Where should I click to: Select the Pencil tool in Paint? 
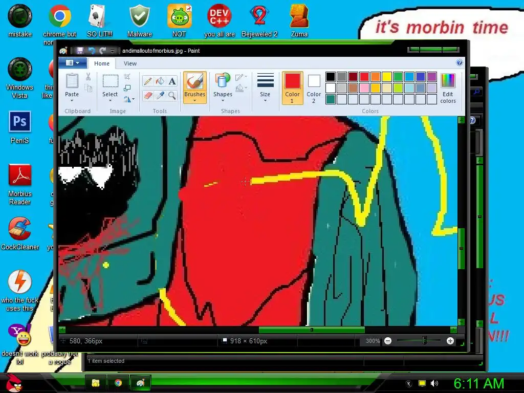click(148, 81)
